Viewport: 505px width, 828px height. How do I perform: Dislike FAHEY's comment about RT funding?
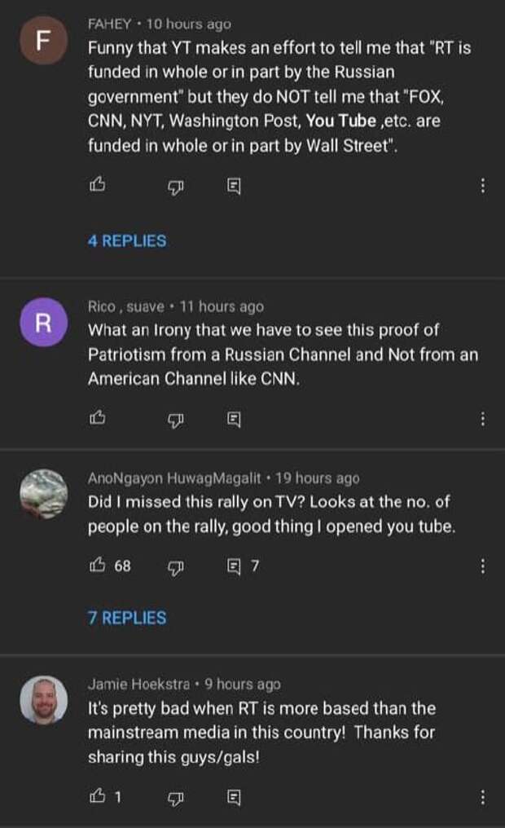click(176, 187)
